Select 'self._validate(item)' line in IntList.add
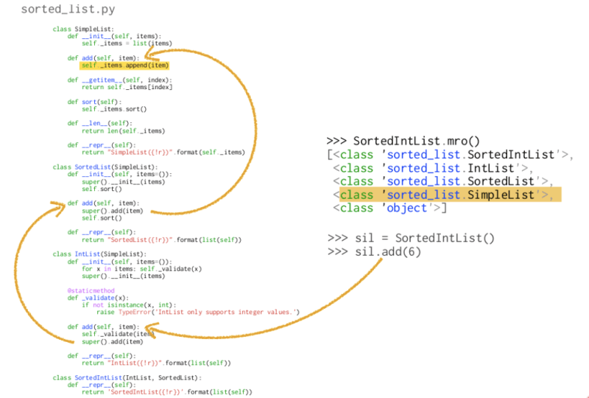The image size is (589, 398). 118,334
